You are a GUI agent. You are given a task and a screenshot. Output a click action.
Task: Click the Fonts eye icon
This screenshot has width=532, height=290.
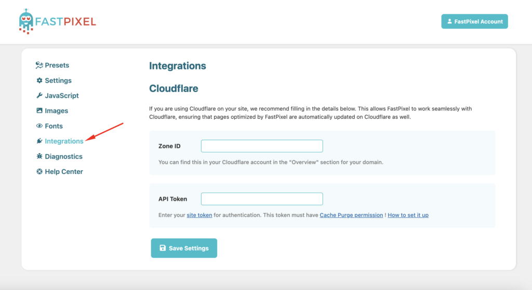[39, 126]
